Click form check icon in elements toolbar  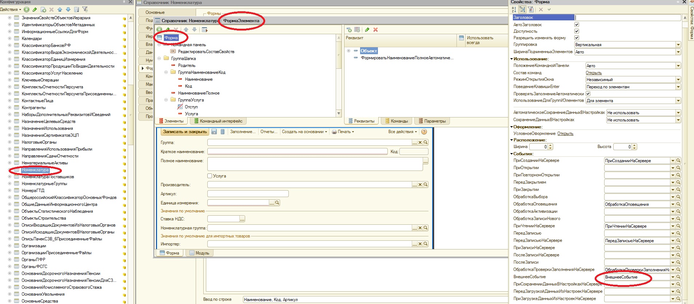pos(204,29)
